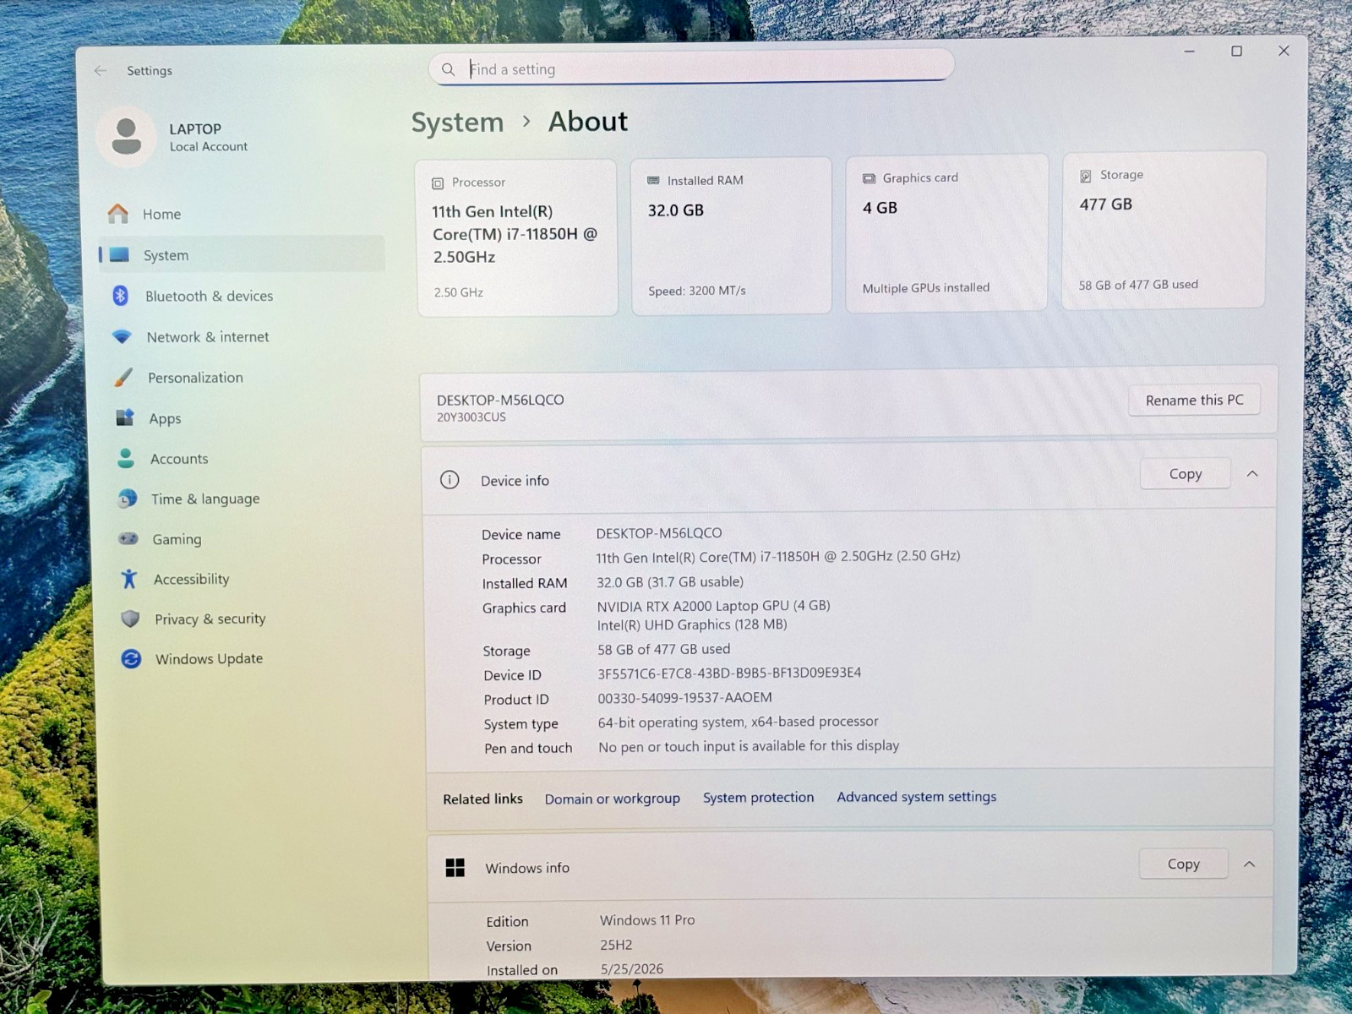Copy the Device info details
This screenshot has width=1352, height=1014.
click(1186, 474)
